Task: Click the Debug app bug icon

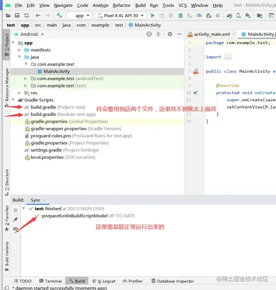Action: click(181, 16)
